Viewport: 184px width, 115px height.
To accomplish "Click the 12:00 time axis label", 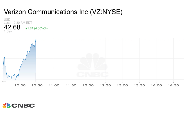I will coord(88,85).
